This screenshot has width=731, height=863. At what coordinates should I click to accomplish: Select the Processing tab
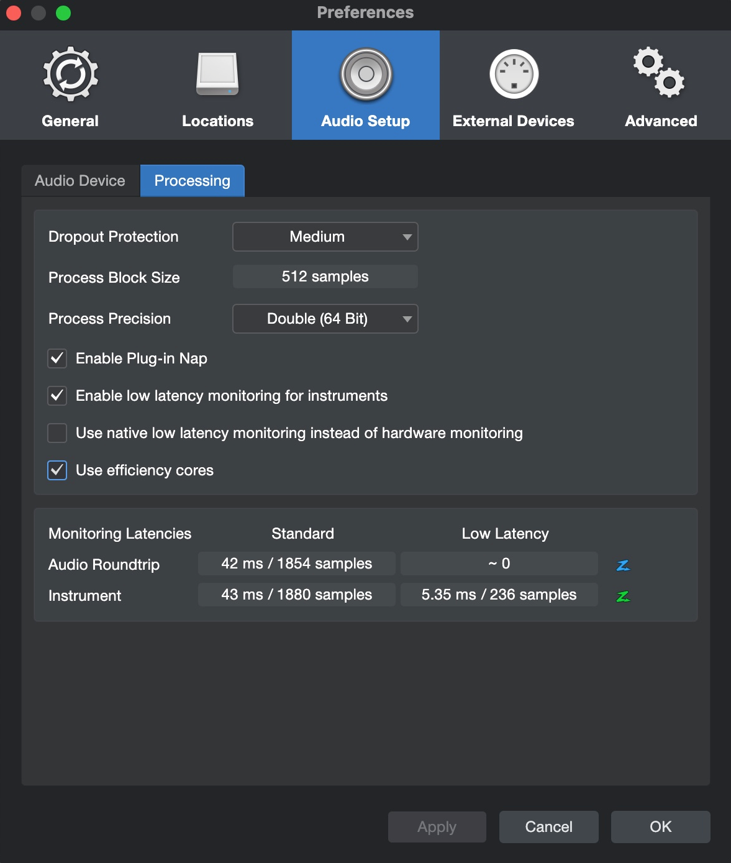coord(192,181)
